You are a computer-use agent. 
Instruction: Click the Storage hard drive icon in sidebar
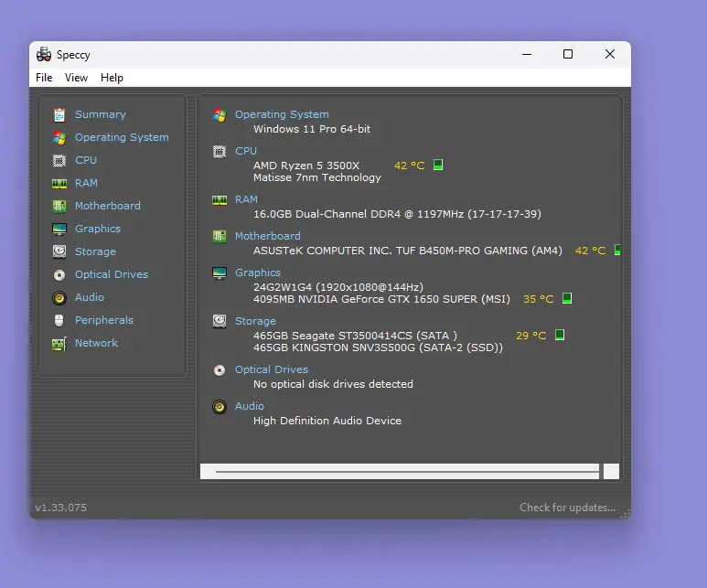[x=59, y=251]
